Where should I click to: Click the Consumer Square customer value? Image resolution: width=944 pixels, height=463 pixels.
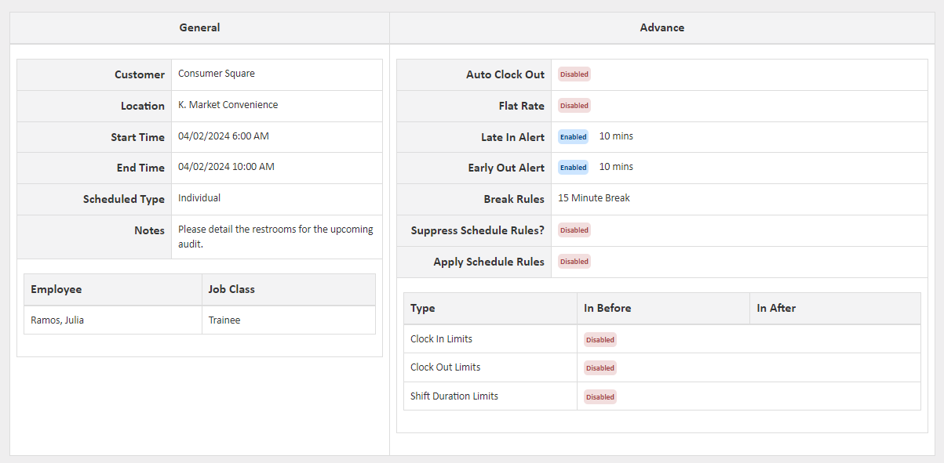point(216,74)
